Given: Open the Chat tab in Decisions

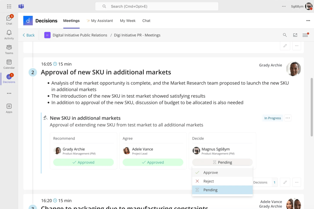Looking at the screenshot, I should pyautogui.click(x=146, y=21).
